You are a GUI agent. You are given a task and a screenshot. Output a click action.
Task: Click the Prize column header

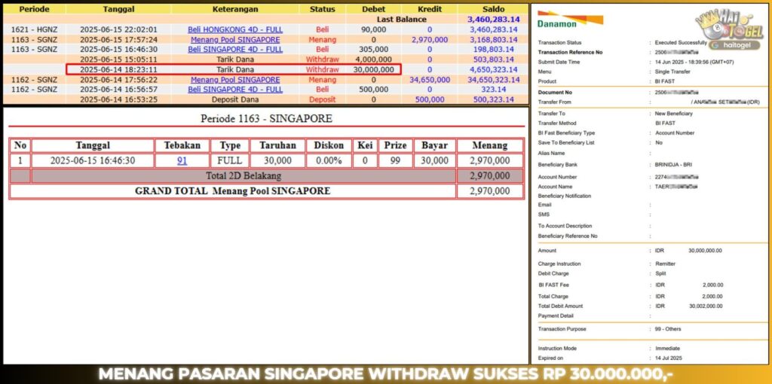(395, 145)
